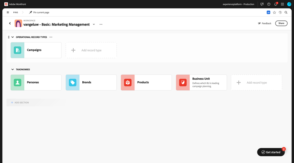Expand the workspace name dropdown chevron

pyautogui.click(x=94, y=24)
